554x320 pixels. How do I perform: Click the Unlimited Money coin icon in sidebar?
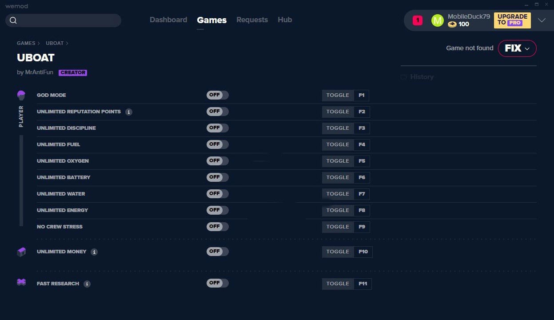[x=21, y=251]
